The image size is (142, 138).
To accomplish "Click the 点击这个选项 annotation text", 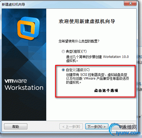I will (106, 90).
